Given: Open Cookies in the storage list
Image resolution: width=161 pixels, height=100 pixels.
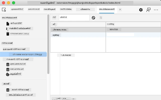Looking at the screenshot, I should (x=16, y=74).
